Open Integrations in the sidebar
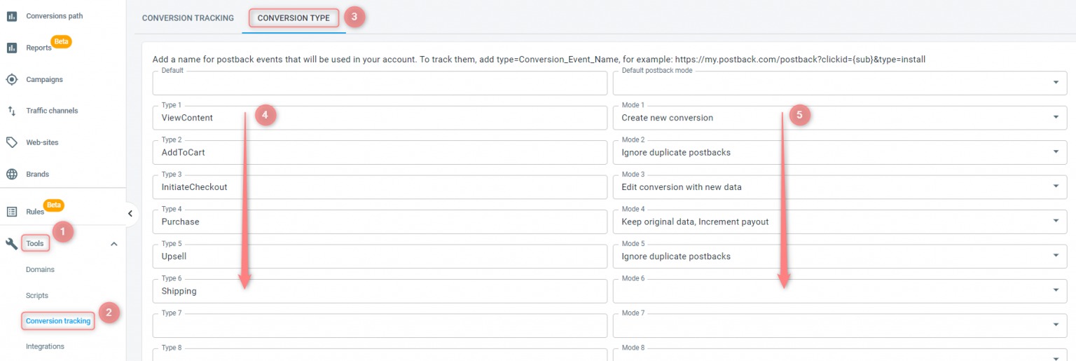The height and width of the screenshot is (361, 1076). point(45,346)
